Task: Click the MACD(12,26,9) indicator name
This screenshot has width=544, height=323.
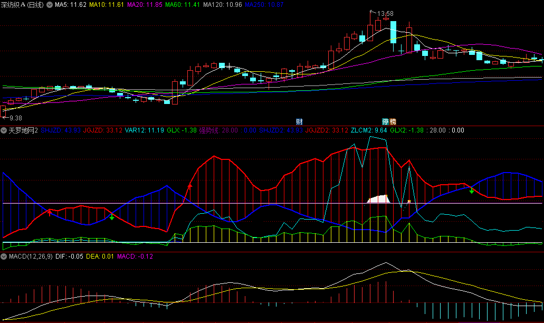Action: coord(31,256)
